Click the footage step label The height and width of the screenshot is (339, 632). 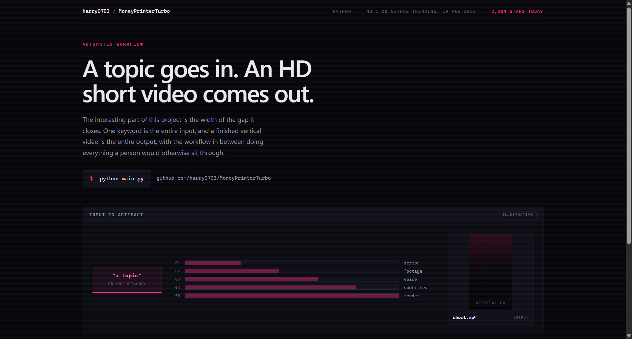click(x=413, y=271)
